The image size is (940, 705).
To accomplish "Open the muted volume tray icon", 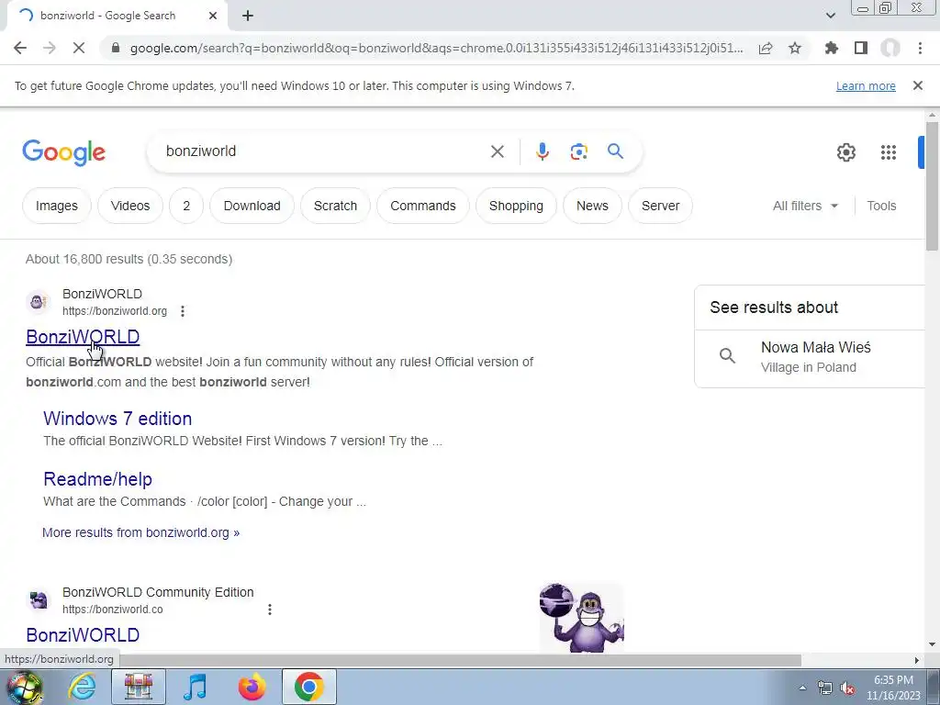I will [847, 688].
